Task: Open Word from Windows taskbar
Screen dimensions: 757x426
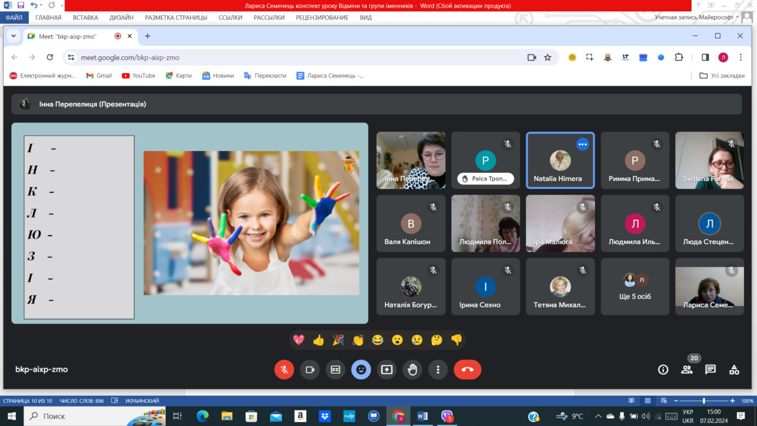Action: coord(422,416)
